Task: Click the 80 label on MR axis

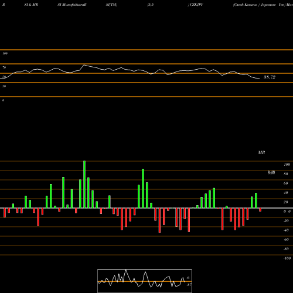Action: [286, 174]
